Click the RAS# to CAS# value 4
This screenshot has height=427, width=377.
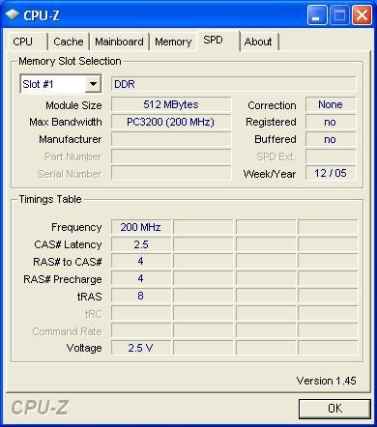tap(141, 261)
